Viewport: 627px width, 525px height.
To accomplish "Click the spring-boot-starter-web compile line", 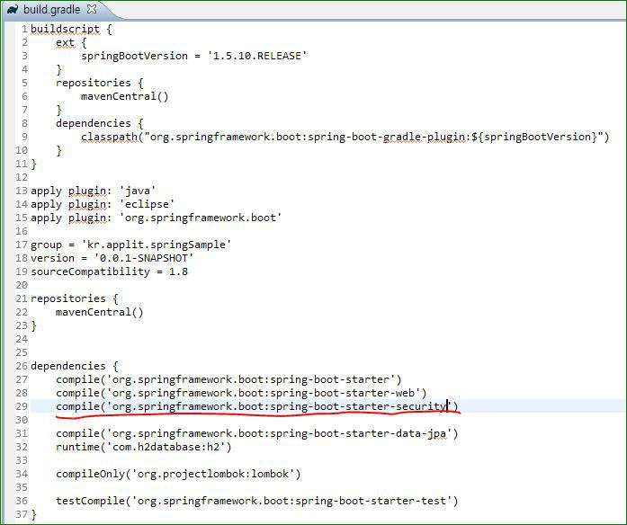I will coord(241,393).
